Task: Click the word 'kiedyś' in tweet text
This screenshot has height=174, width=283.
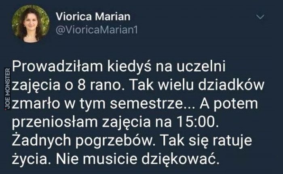Action: pyautogui.click(x=129, y=67)
